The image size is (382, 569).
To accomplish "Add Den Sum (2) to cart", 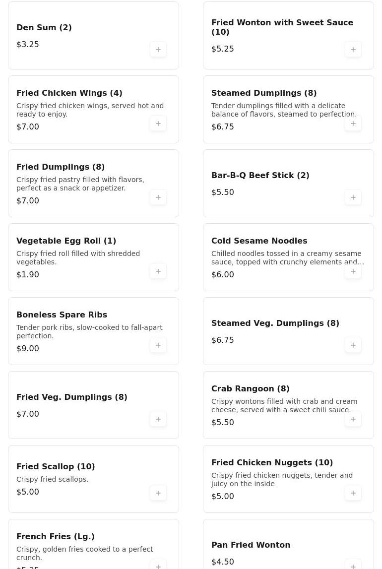I will point(158,50).
